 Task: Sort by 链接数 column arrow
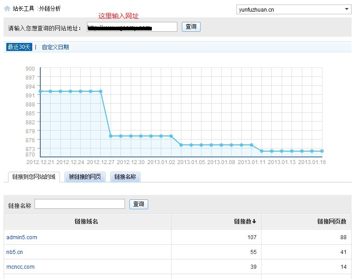click(254, 221)
